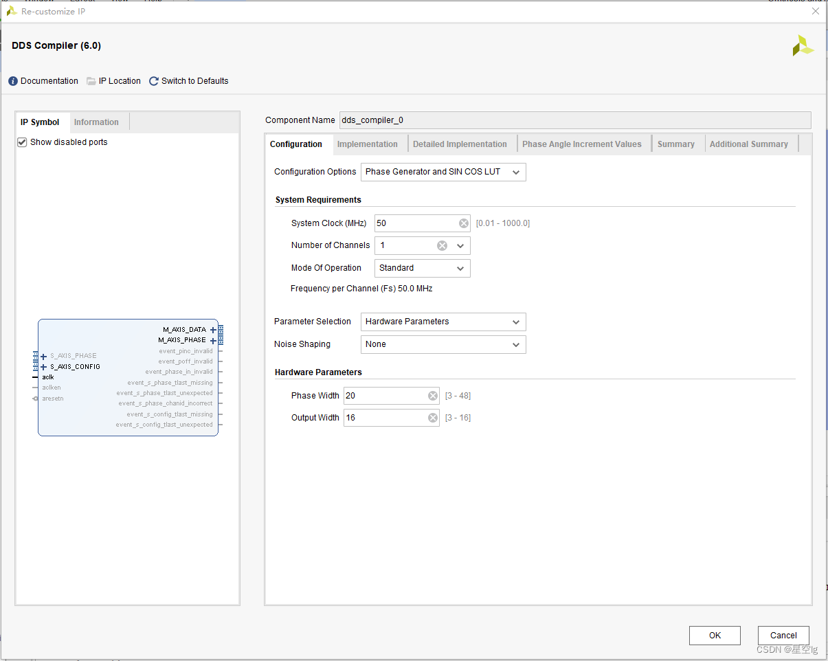
Task: Click event_s_config_tlast_unexpected port label
Action: 164,425
